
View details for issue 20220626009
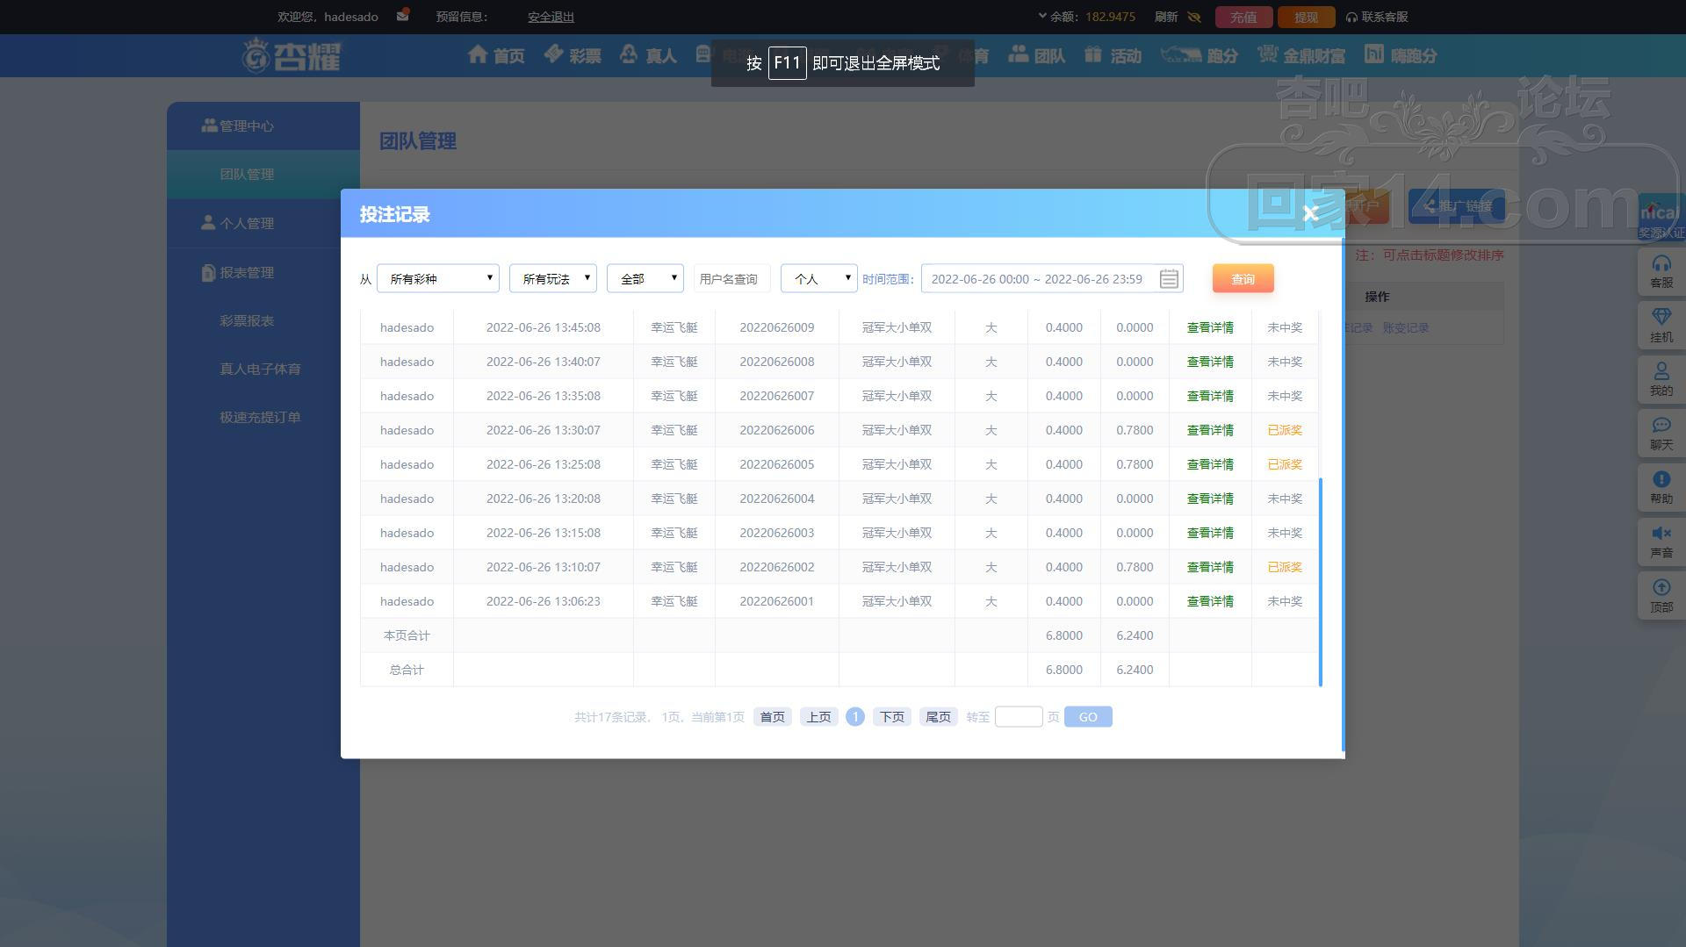[1209, 327]
